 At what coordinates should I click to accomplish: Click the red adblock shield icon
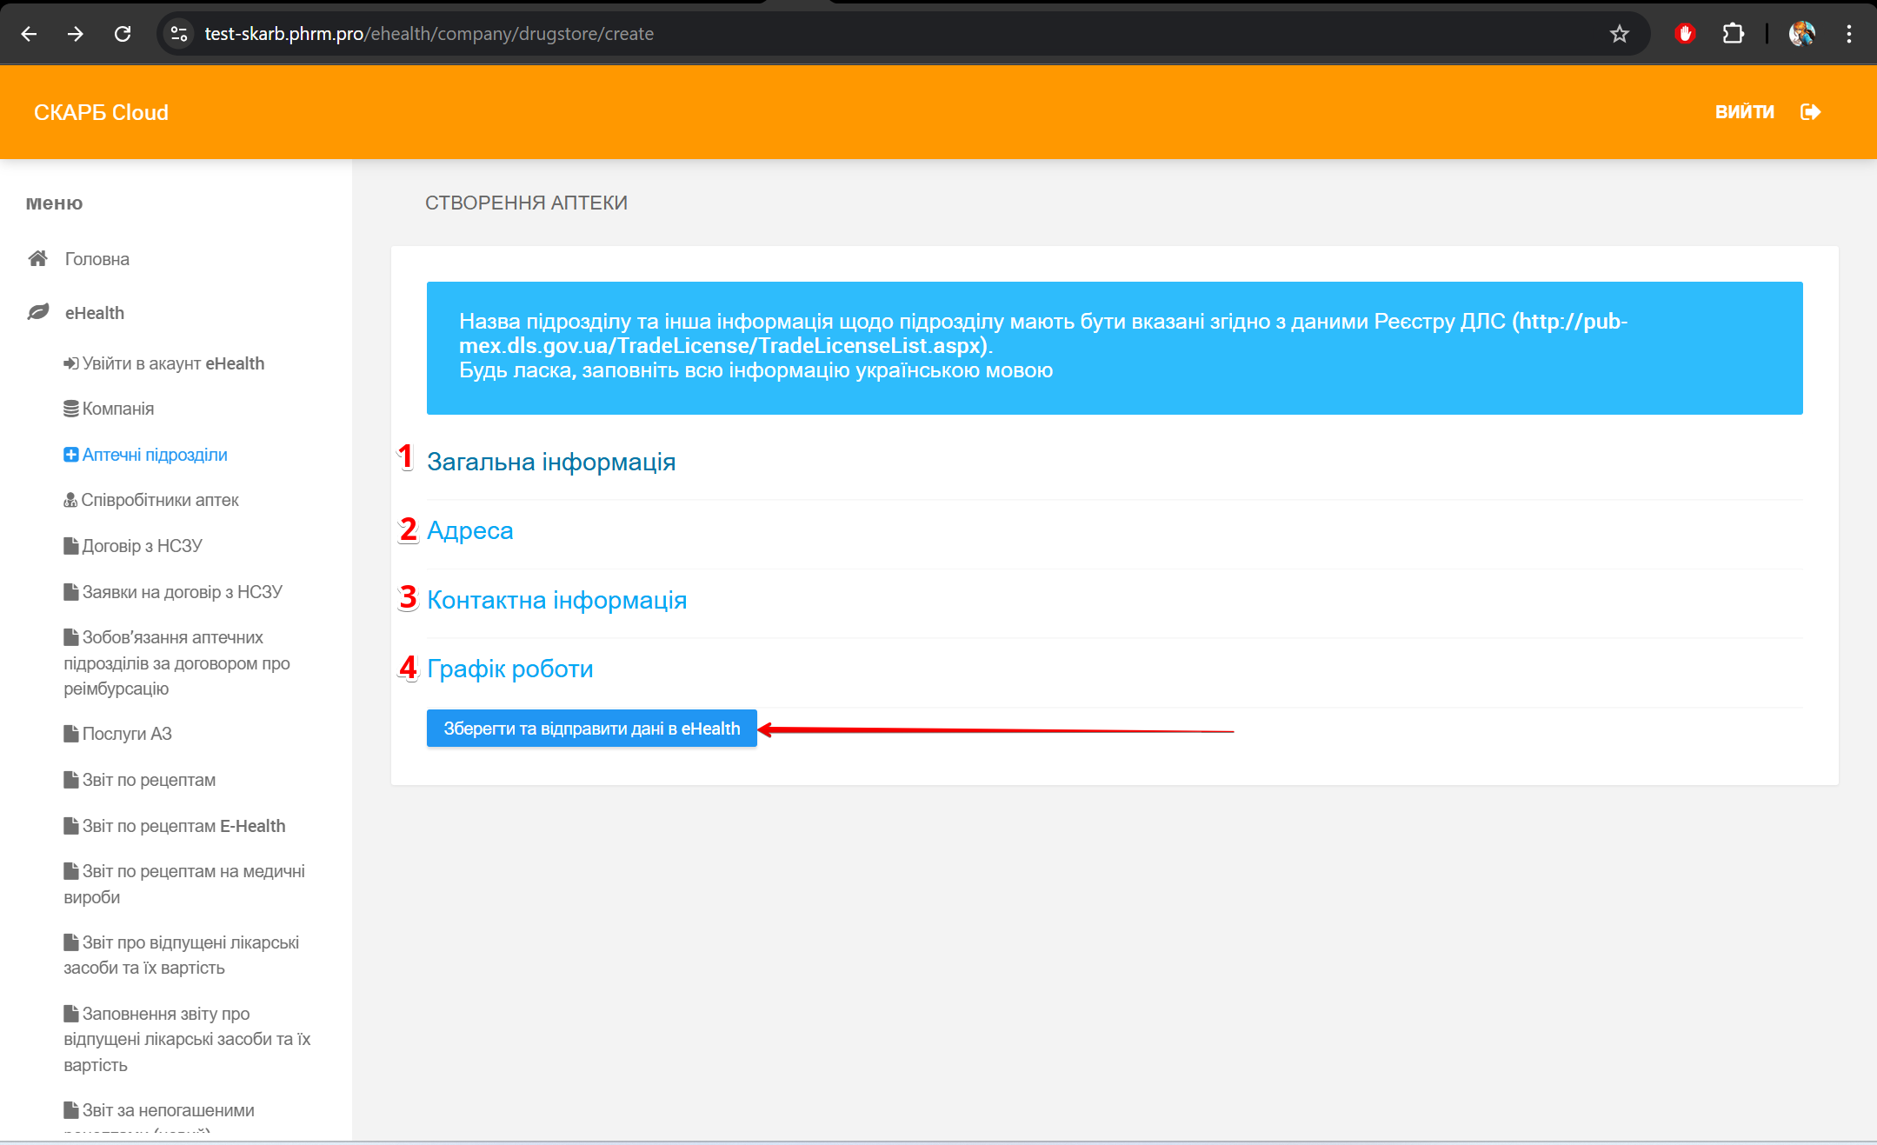coord(1685,34)
